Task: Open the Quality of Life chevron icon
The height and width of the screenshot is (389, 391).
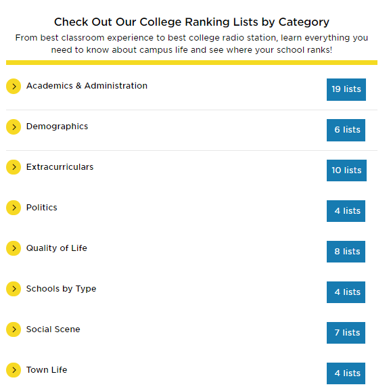Action: [14, 248]
